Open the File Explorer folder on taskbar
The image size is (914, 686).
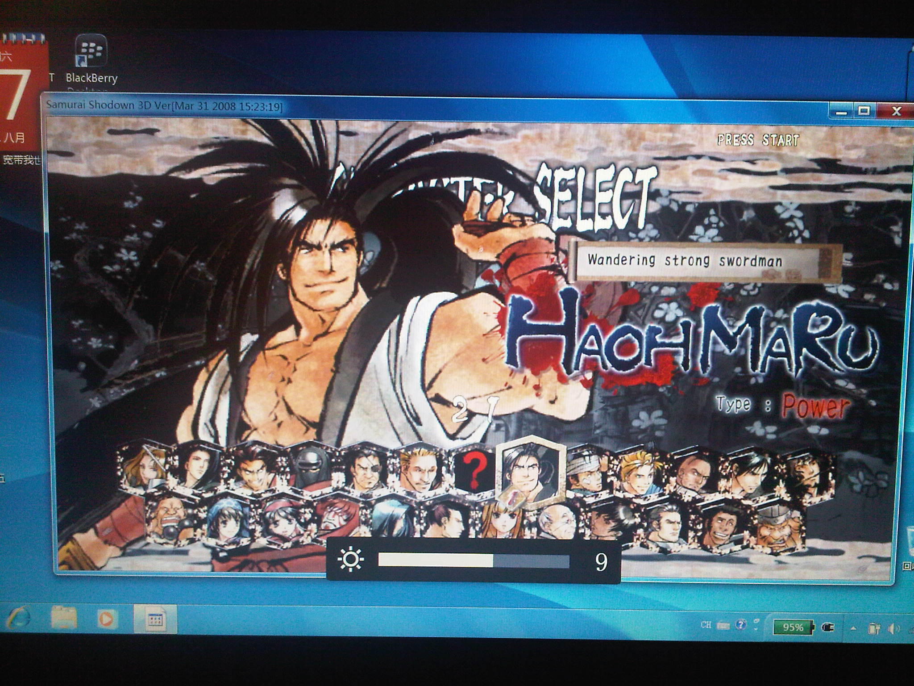click(63, 618)
